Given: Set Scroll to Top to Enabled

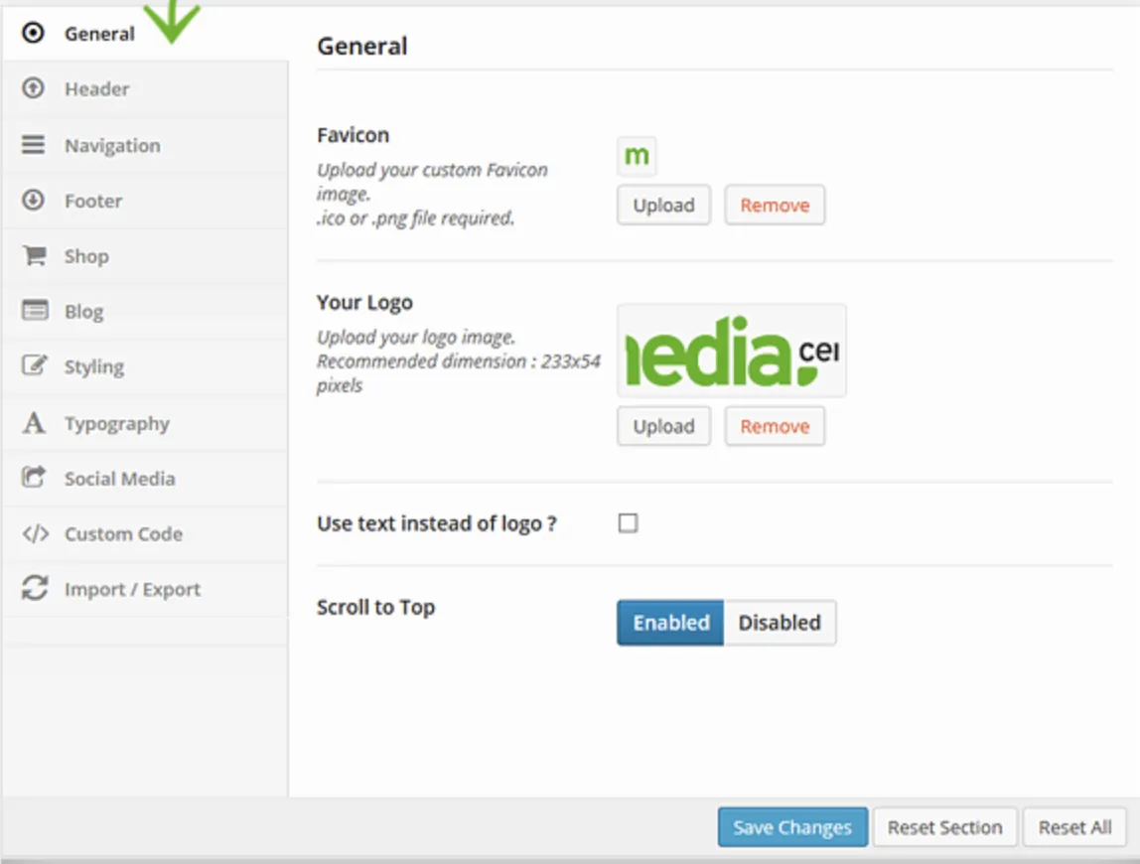Looking at the screenshot, I should tap(670, 623).
